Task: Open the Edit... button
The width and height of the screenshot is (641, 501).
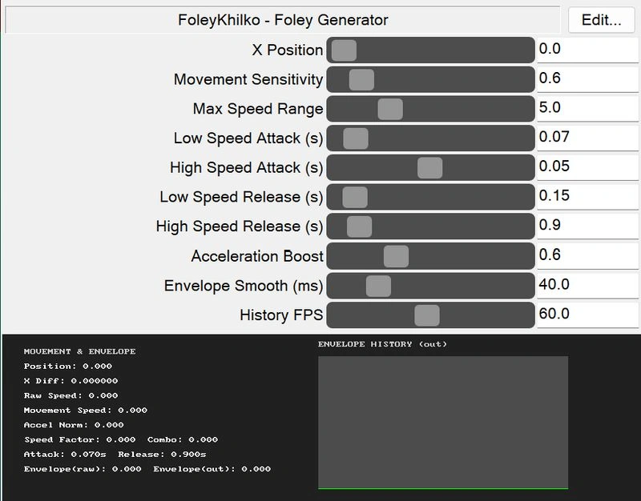Action: coord(602,20)
